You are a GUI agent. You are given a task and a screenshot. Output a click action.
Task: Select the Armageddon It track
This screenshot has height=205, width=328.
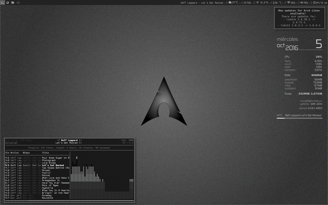click(x=37, y=180)
